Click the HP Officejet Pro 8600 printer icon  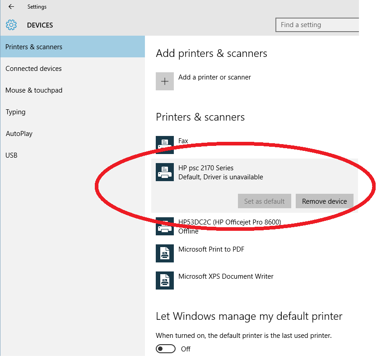165,226
